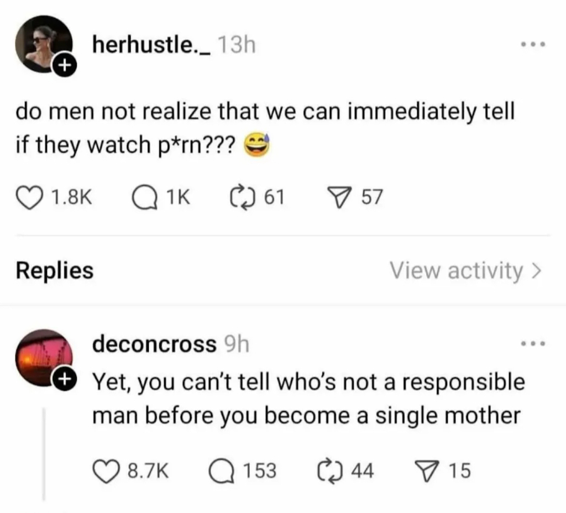Viewport: 566px width, 513px height.
Task: Like the deconcross reply with heart icon
Action: pos(106,472)
